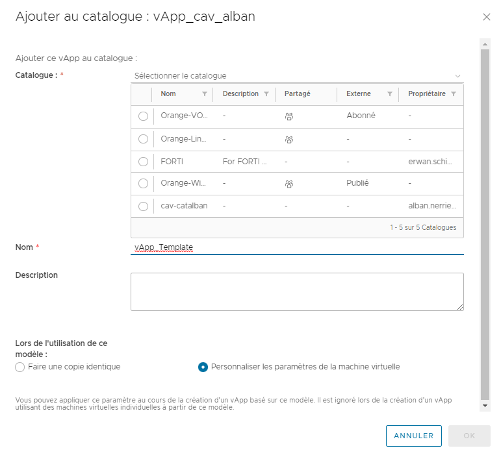Click the Partagé column header
The height and width of the screenshot is (459, 501).
click(x=297, y=94)
